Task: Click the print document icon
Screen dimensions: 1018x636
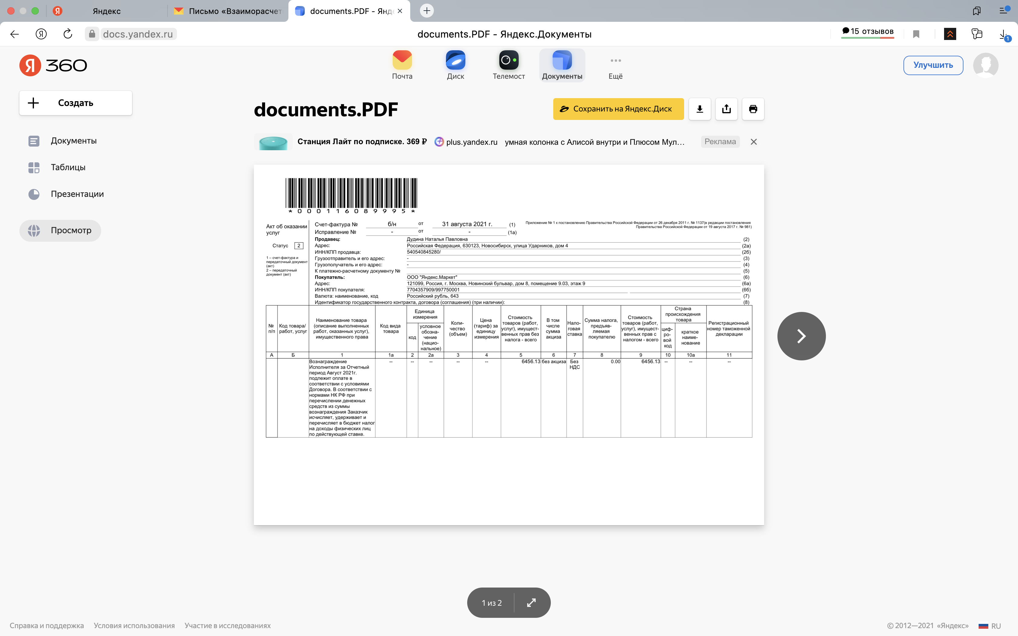Action: click(753, 109)
